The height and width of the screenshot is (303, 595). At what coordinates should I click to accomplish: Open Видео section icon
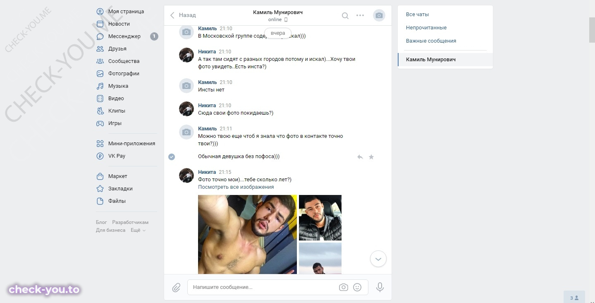(x=100, y=99)
